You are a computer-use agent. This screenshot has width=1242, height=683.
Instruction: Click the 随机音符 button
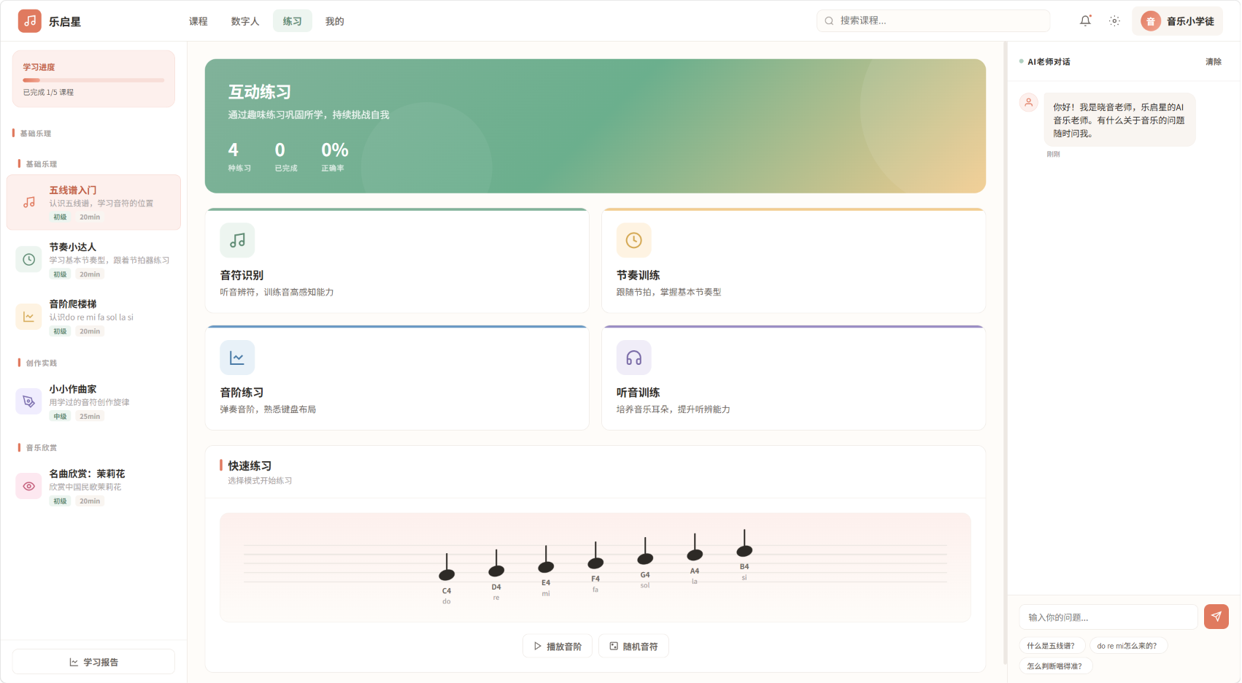point(633,646)
